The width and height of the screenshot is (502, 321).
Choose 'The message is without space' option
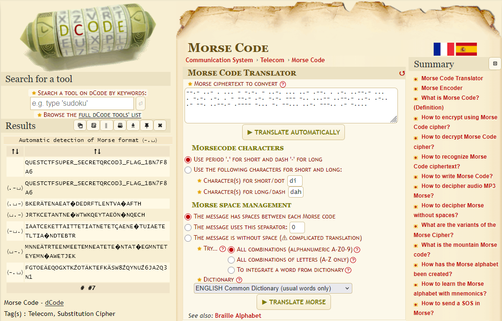click(x=188, y=238)
